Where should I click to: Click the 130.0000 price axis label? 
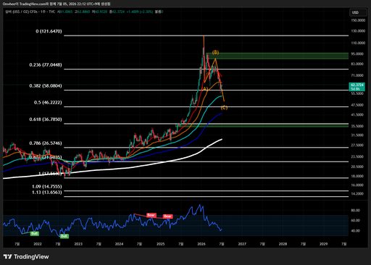coord(358,31)
